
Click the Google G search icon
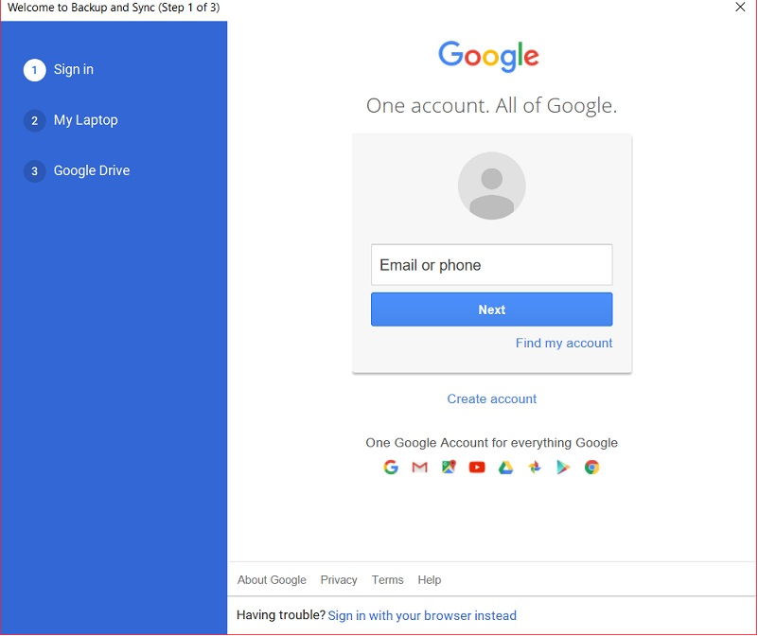tap(391, 468)
